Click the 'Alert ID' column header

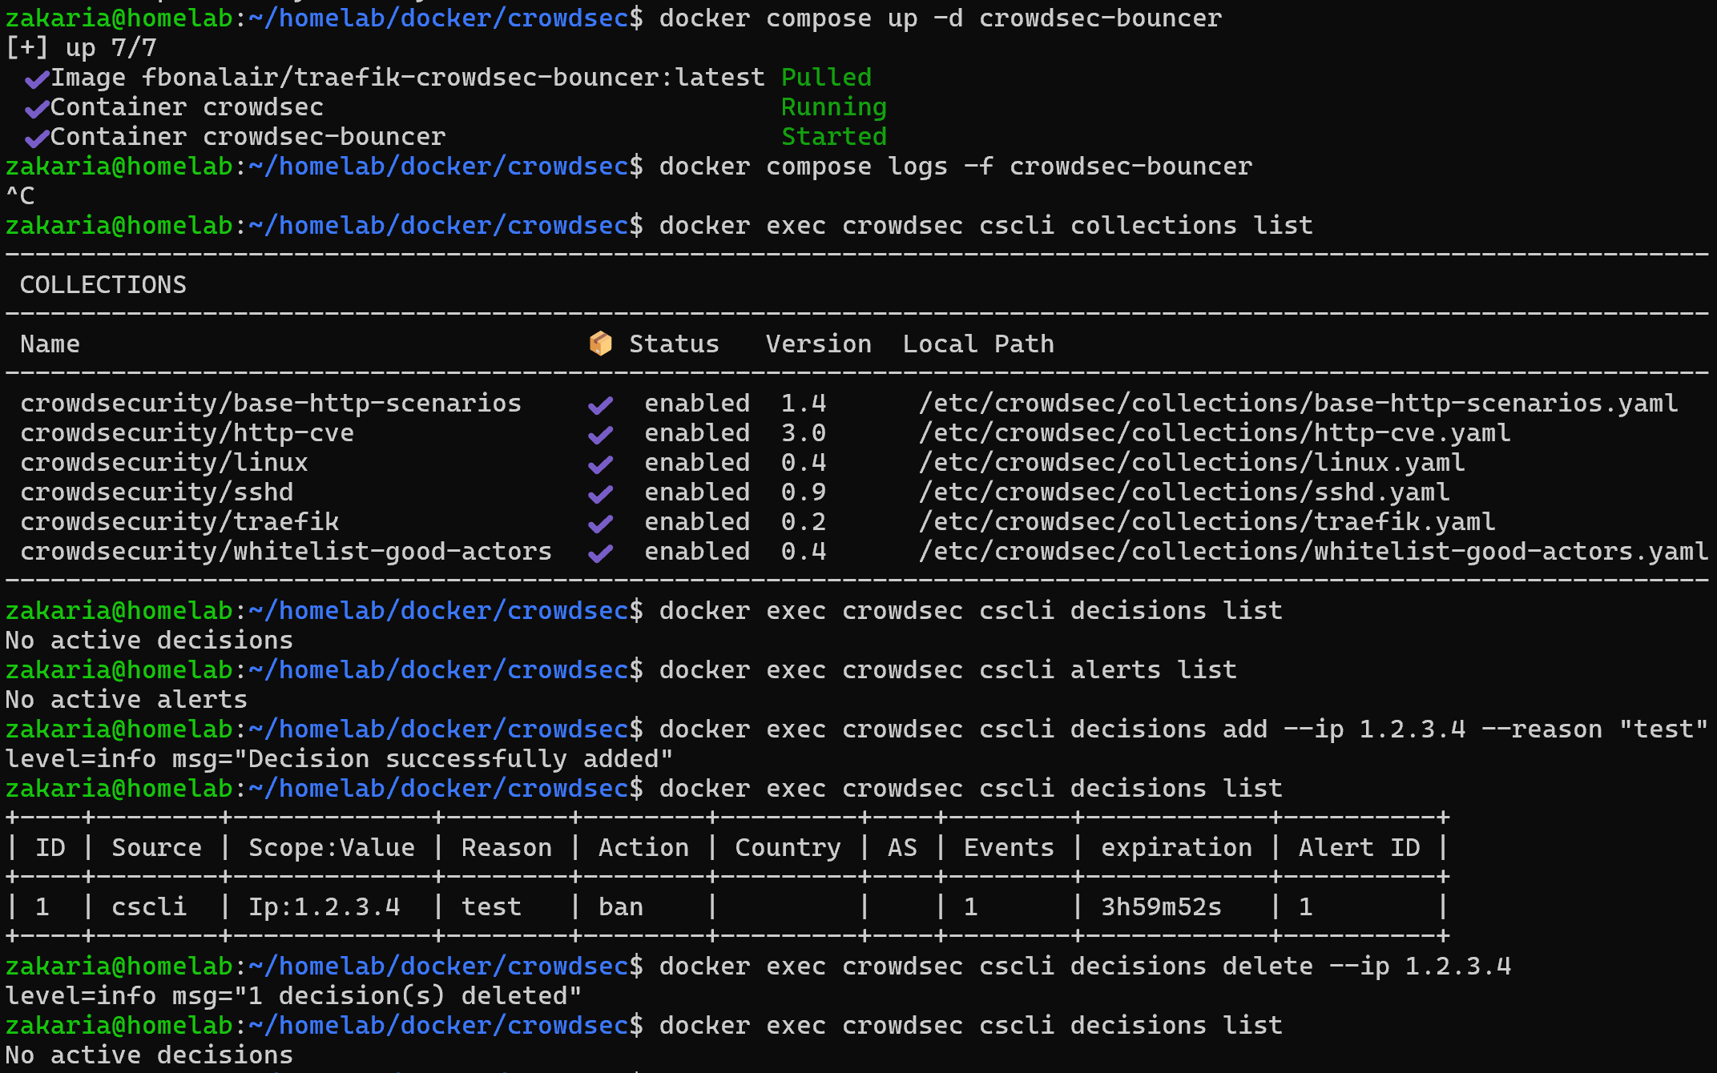[x=1359, y=848]
